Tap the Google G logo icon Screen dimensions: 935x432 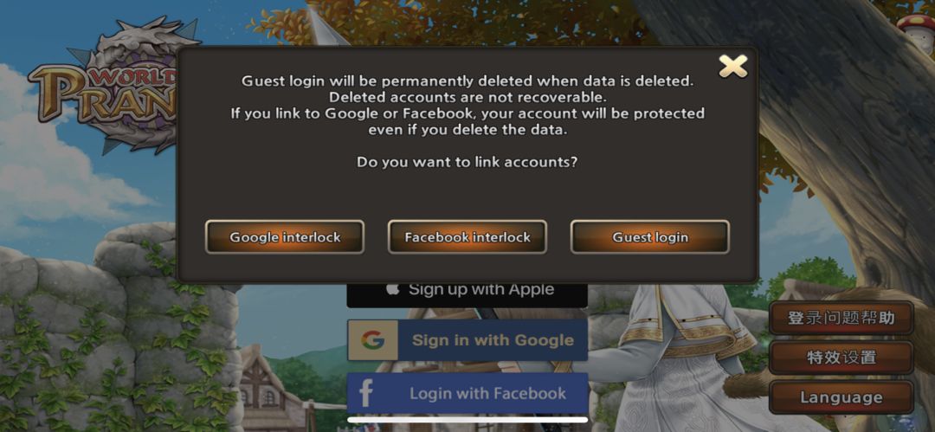click(x=372, y=340)
